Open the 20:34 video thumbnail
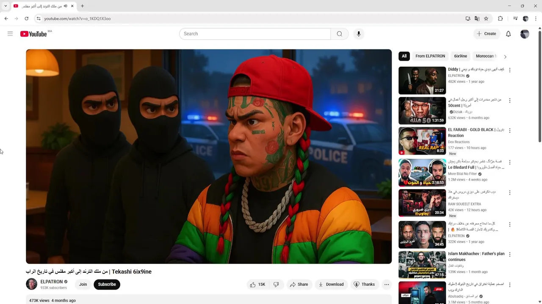Image resolution: width=542 pixels, height=304 pixels. (x=422, y=203)
